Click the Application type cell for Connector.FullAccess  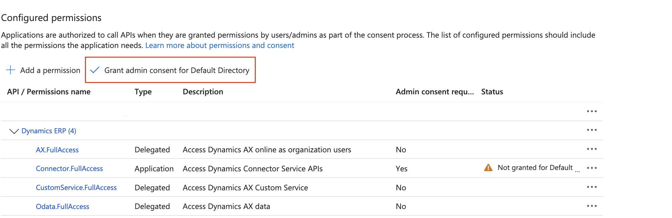pos(154,169)
